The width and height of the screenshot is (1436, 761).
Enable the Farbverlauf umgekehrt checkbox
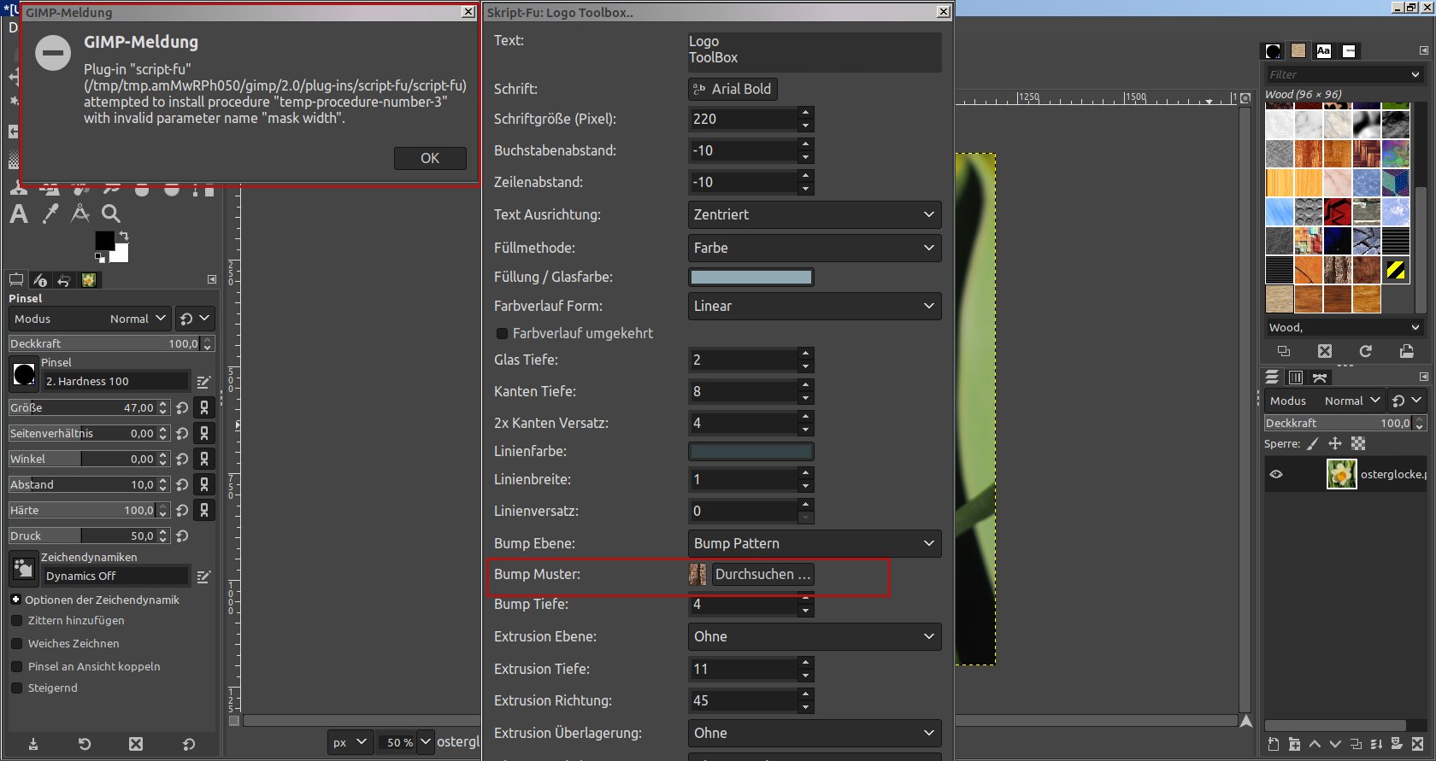coord(502,333)
